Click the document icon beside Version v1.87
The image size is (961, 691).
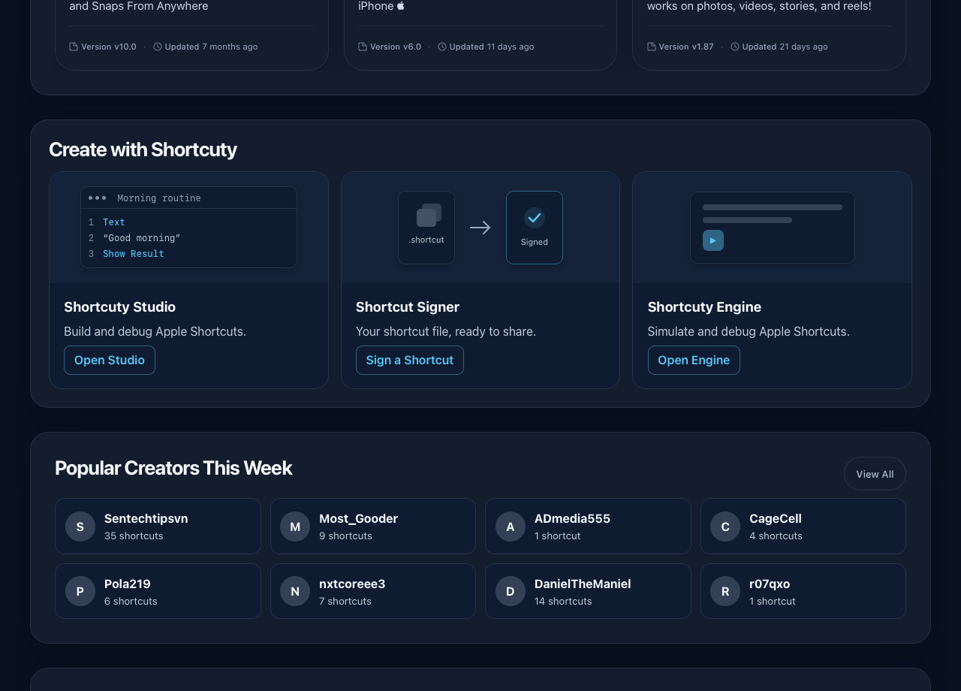coord(652,47)
